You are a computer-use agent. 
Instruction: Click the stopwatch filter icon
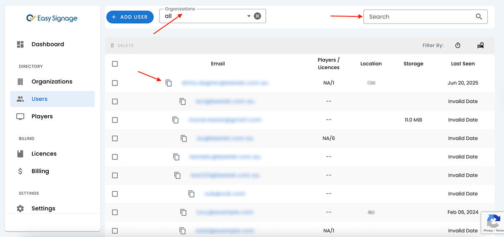point(458,45)
